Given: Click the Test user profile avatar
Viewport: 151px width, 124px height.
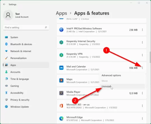Looking at the screenshot, I should 8,15.
